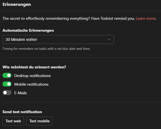Click the Wie möchtest du erinnert werden heading

(34, 67)
